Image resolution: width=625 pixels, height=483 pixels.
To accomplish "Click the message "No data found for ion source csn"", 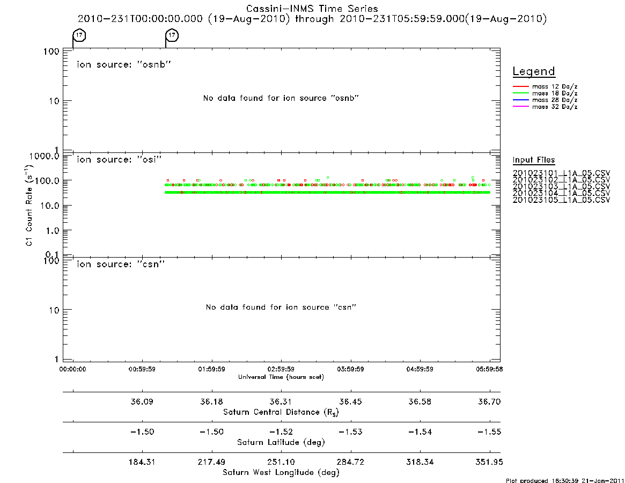I will [281, 307].
